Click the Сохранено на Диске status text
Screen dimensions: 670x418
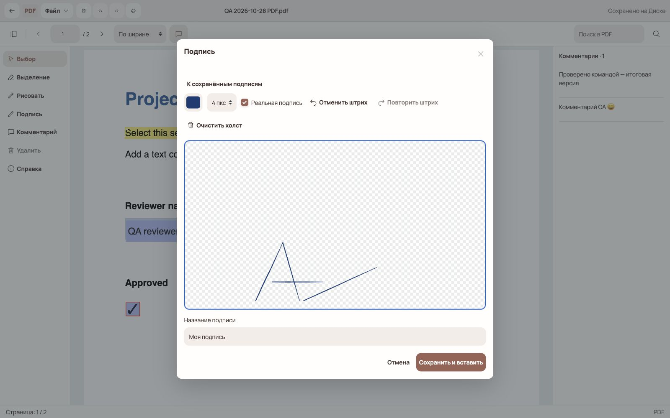point(636,11)
